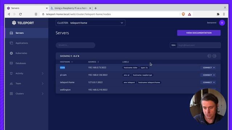Click the benarent username
The width and height of the screenshot is (232, 130).
(x=212, y=23)
